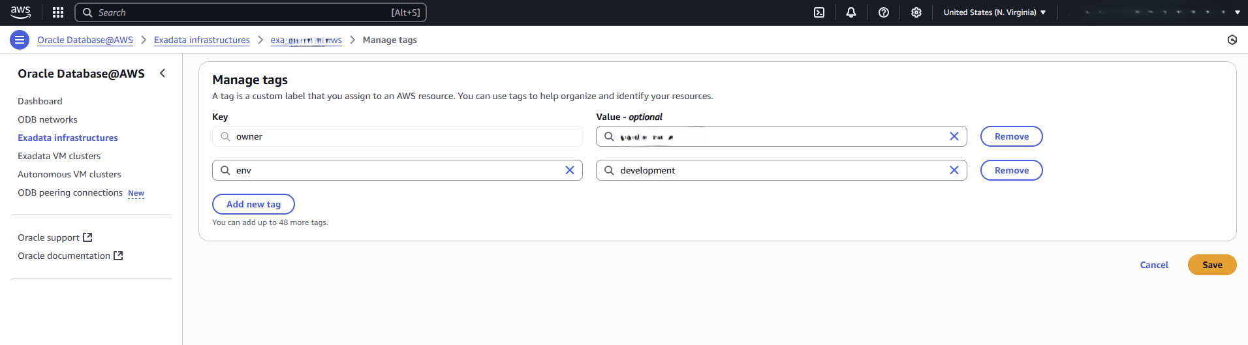Launch the CloudShell terminal icon
The height and width of the screenshot is (345, 1248).
pos(819,12)
